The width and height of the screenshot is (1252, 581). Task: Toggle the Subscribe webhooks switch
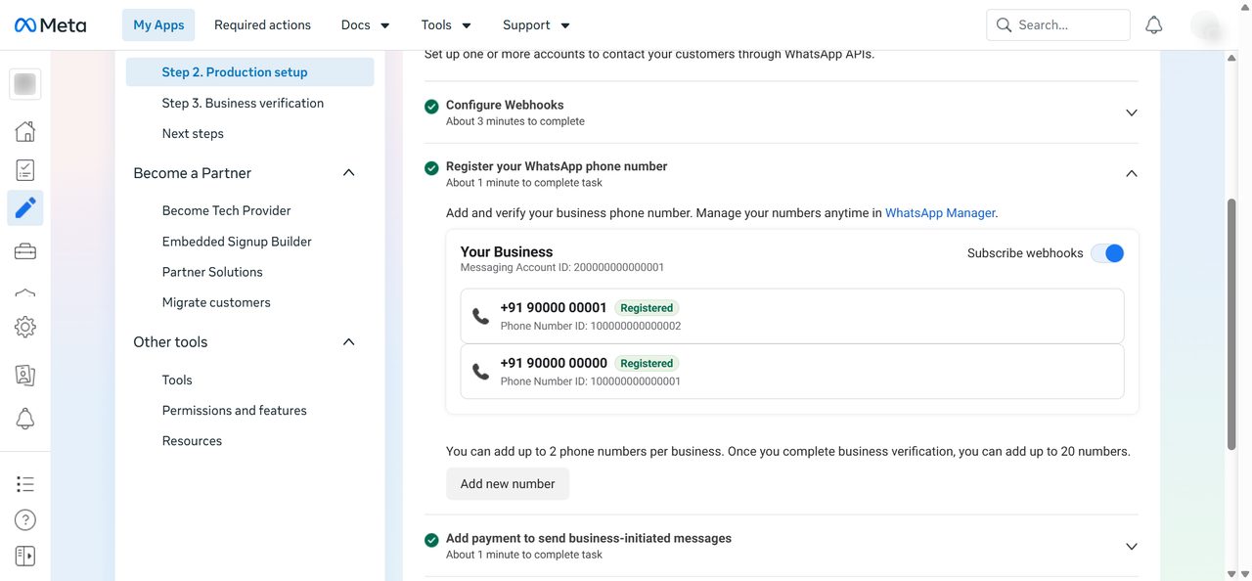coord(1108,253)
